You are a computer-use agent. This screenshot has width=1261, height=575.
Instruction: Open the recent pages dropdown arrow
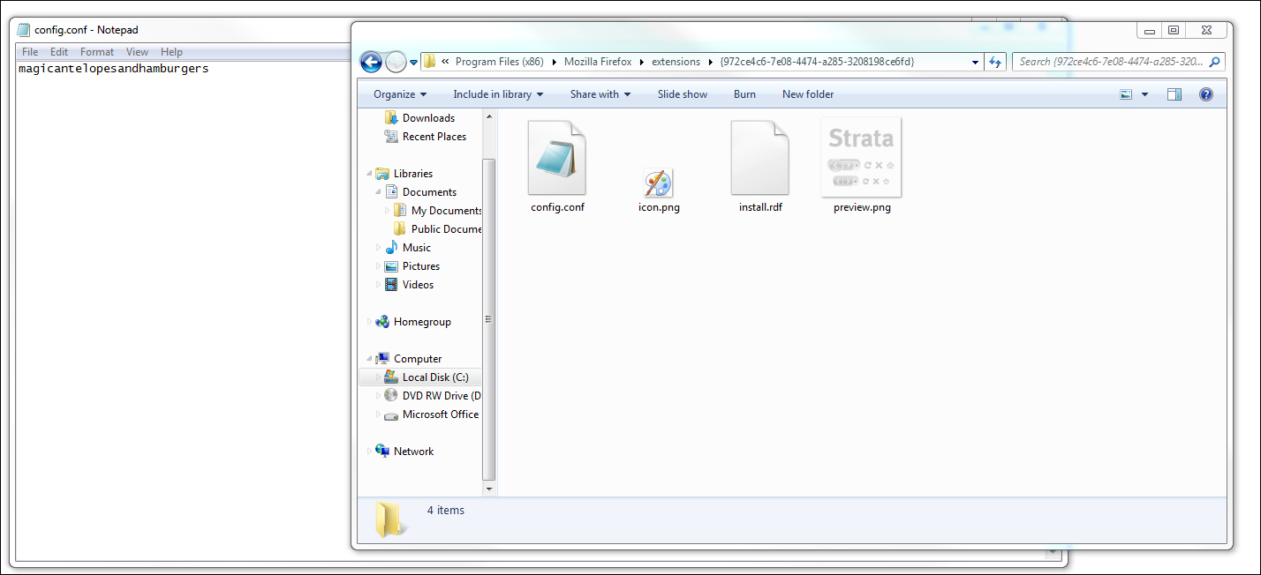coord(413,63)
